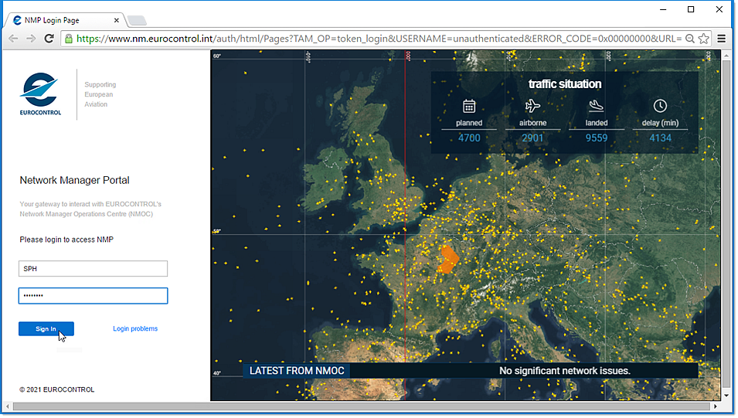The width and height of the screenshot is (738, 418).
Task: Click the orange highlighted region on map
Action: tap(448, 259)
